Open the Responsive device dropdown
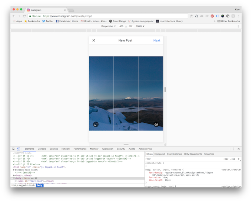Viewport: 252px width, 202px height. (x=109, y=26)
